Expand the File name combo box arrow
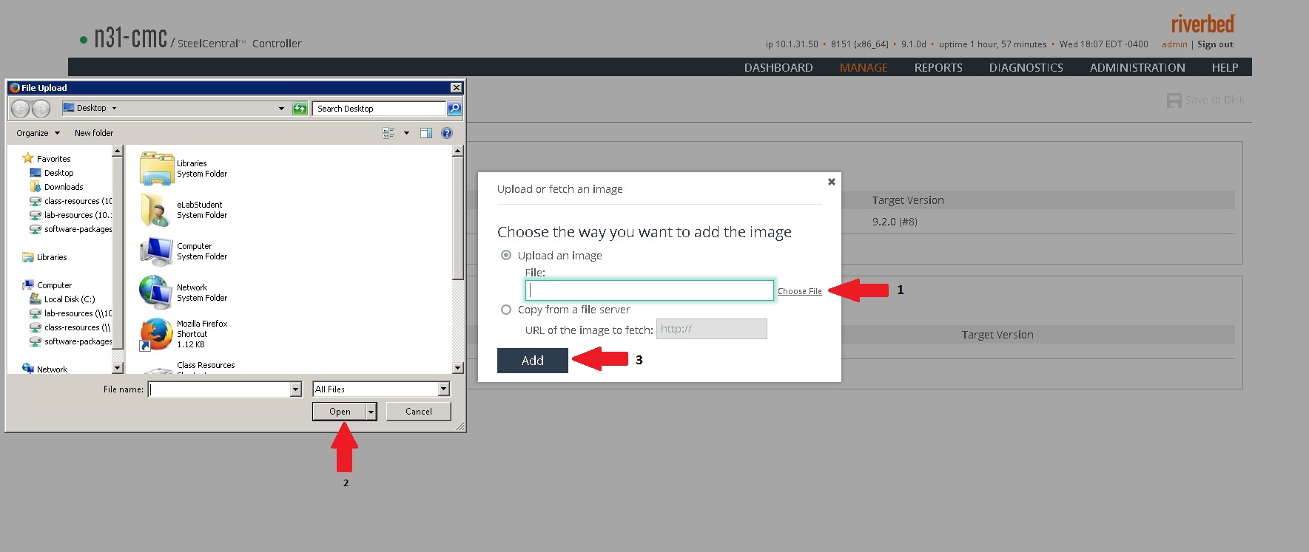 tap(295, 389)
